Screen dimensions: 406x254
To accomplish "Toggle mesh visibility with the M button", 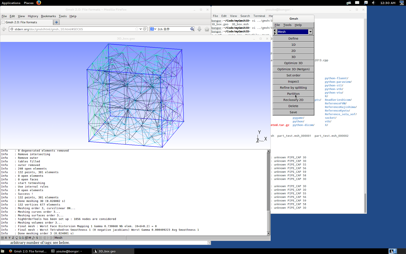I will tap(30, 238).
